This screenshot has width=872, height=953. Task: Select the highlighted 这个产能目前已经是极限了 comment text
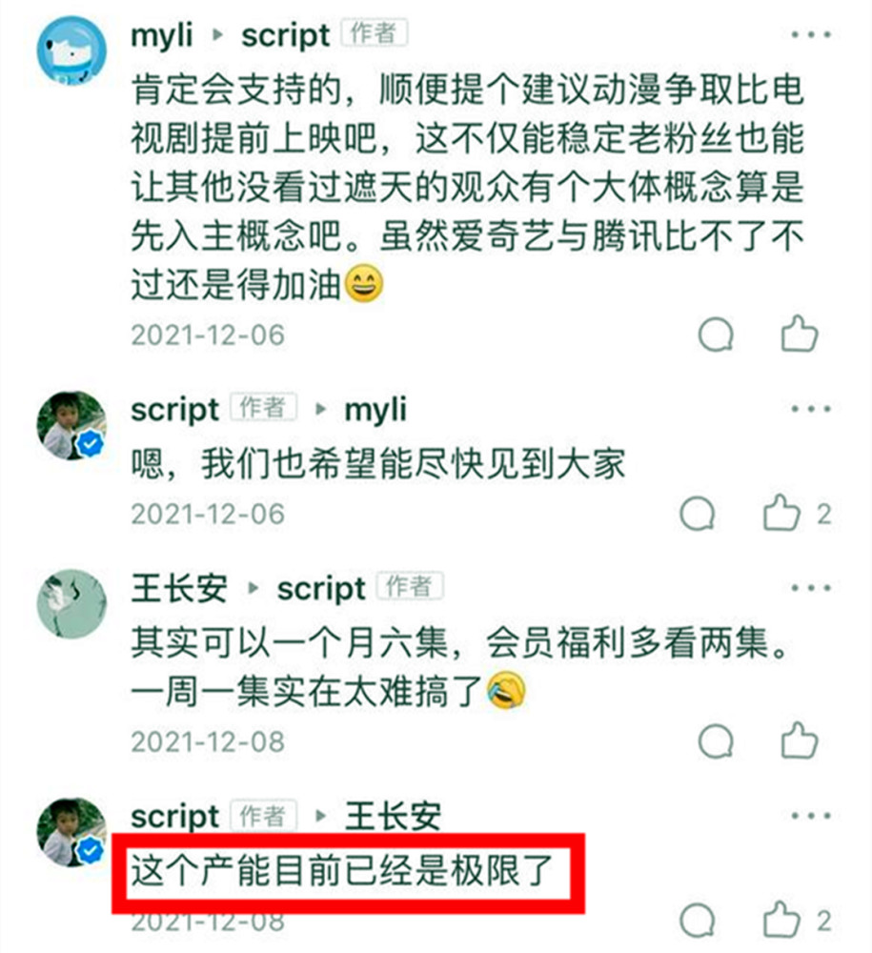[x=342, y=871]
